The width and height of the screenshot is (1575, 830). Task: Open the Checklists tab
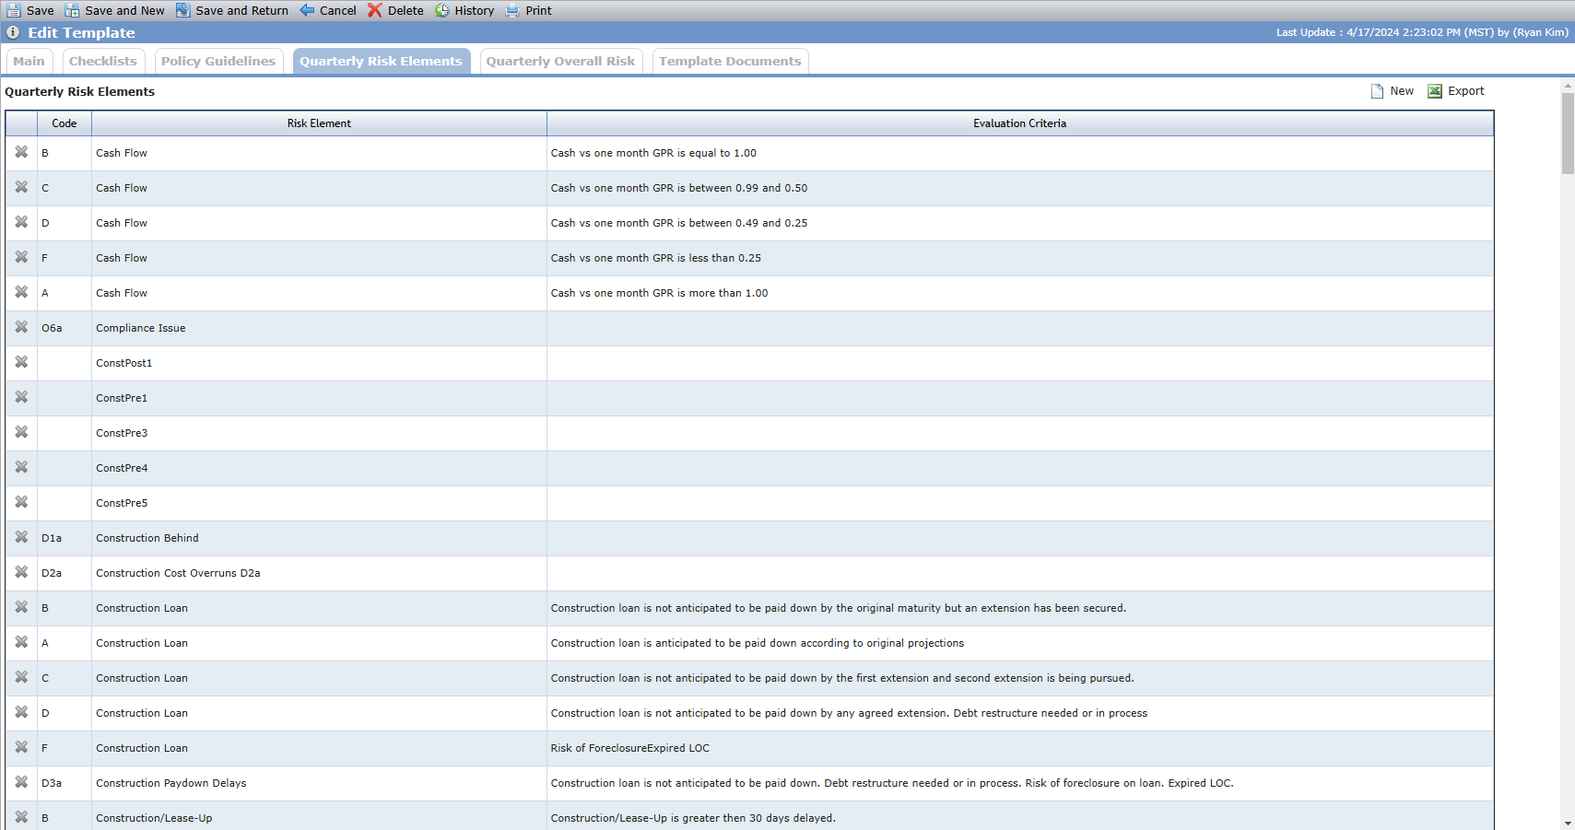[103, 61]
